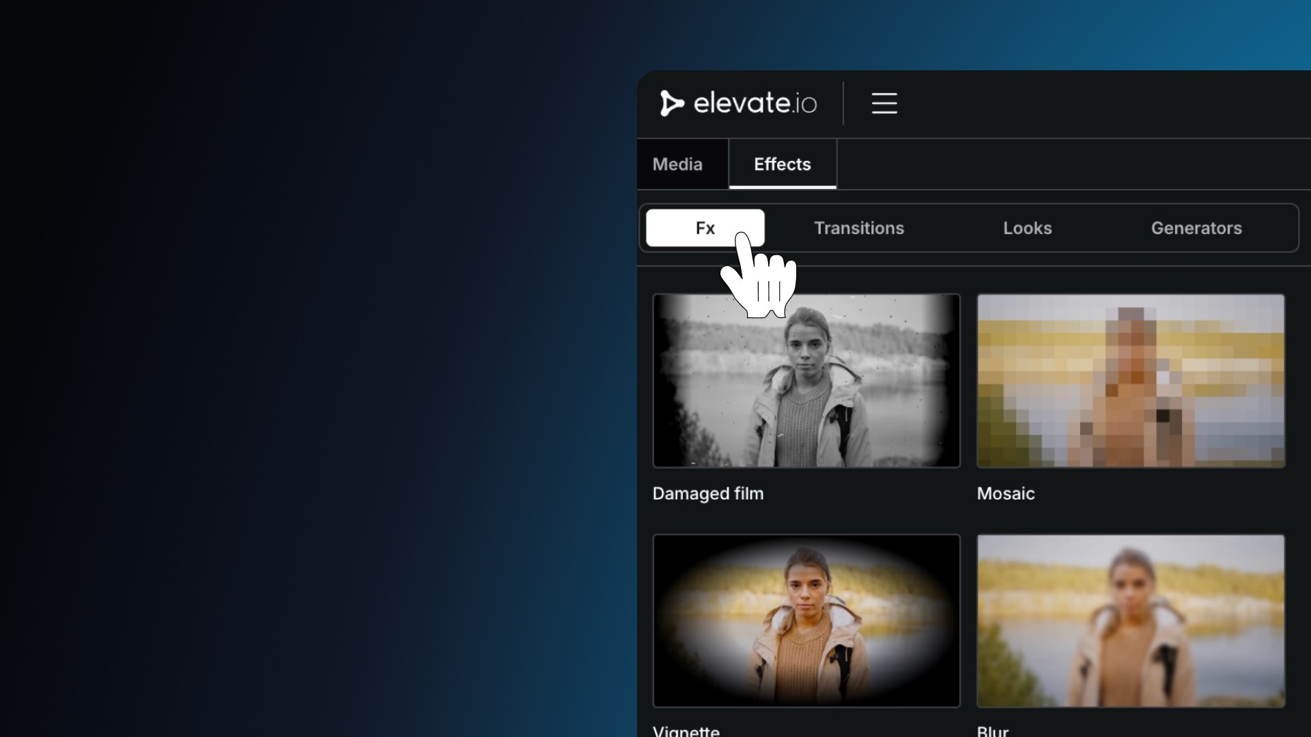Image resolution: width=1311 pixels, height=737 pixels.
Task: Choose the Blur effect thumbnail
Action: tap(1131, 621)
